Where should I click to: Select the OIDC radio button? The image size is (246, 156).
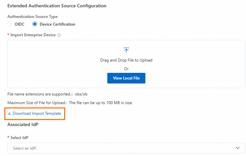pyautogui.click(x=10, y=24)
